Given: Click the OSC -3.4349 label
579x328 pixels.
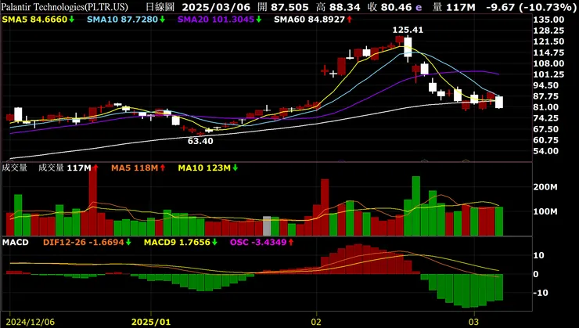Looking at the screenshot, I should [258, 243].
